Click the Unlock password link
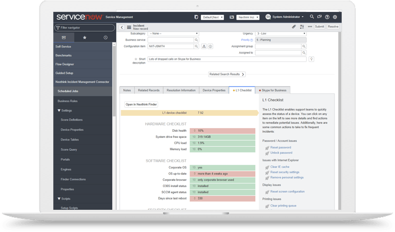This screenshot has height=232, width=395. point(282,153)
